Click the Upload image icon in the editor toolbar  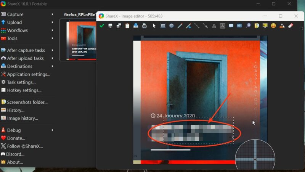pos(136,26)
